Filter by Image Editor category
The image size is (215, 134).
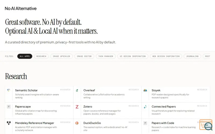click(x=84, y=56)
